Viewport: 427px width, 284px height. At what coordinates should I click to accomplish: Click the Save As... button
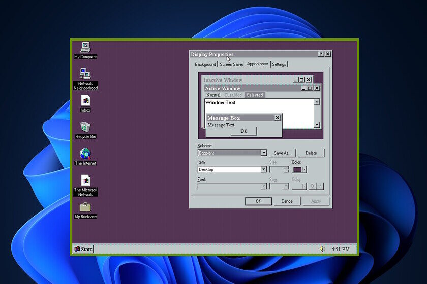283,153
